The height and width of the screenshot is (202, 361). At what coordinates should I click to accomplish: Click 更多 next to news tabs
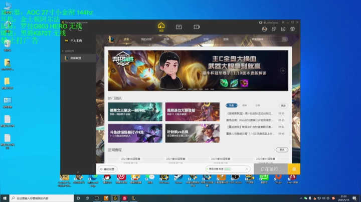click(283, 105)
